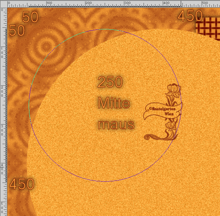Click the Bastelgarten Wien watermark banner
The image size is (220, 216).
pyautogui.click(x=163, y=111)
